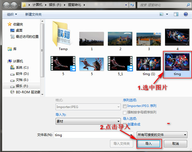The width and height of the screenshot is (192, 152).
Task: Go forward with the Forward arrow button
Action: (x=14, y=5)
